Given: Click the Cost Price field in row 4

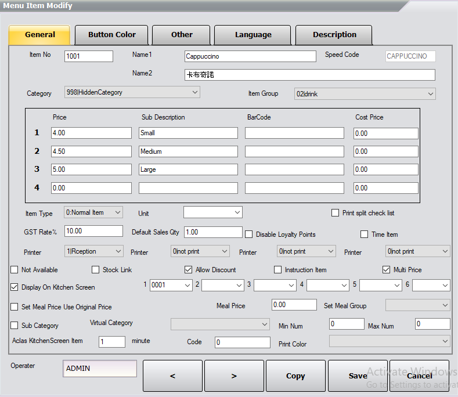Looking at the screenshot, I should pyautogui.click(x=386, y=188).
